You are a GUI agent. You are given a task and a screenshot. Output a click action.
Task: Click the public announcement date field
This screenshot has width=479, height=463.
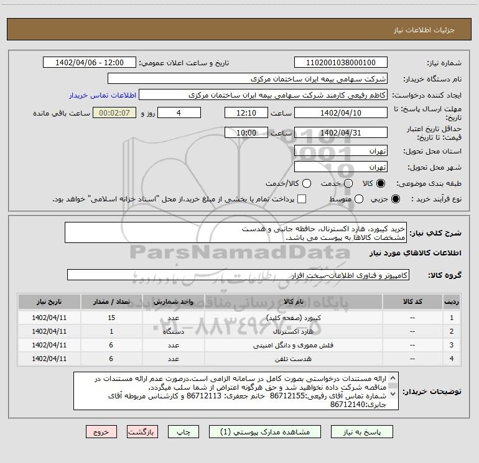point(90,62)
